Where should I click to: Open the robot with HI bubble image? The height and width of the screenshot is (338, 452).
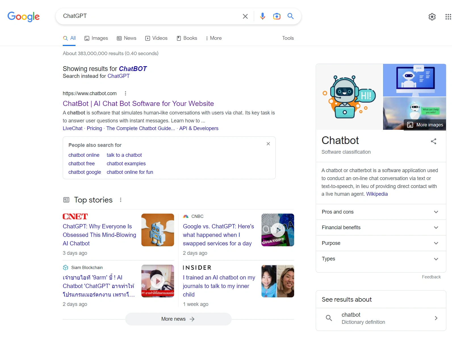coord(350,97)
